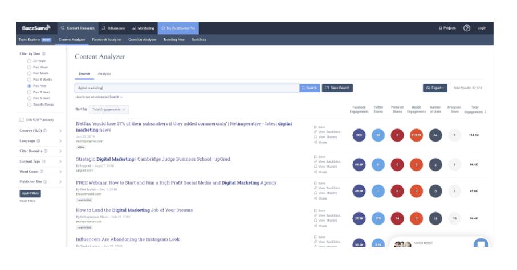Click the blue Search button
The height and width of the screenshot is (270, 517).
tap(310, 88)
